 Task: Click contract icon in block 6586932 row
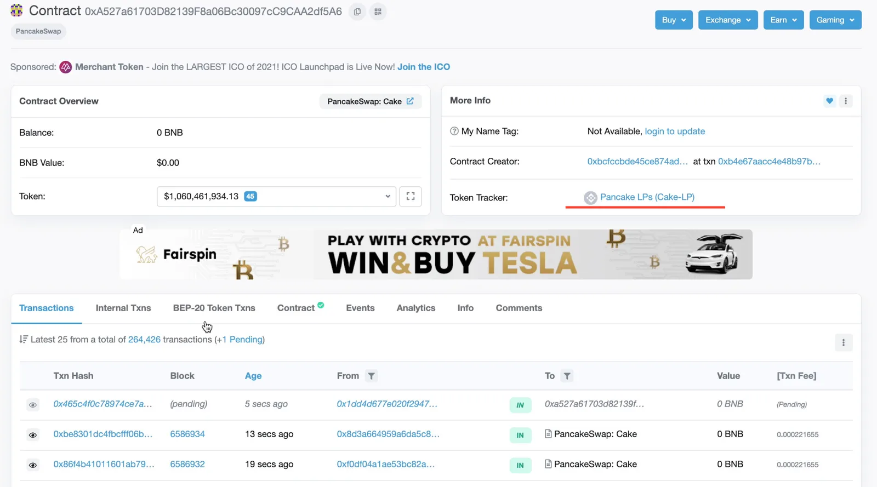(x=548, y=464)
